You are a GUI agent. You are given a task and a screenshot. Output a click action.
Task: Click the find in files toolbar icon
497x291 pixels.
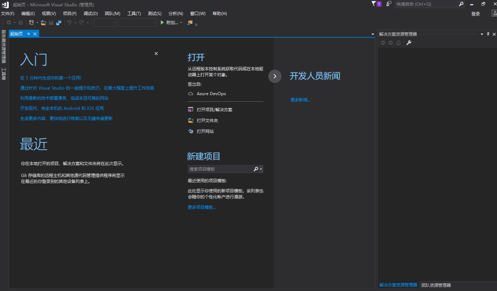click(190, 22)
